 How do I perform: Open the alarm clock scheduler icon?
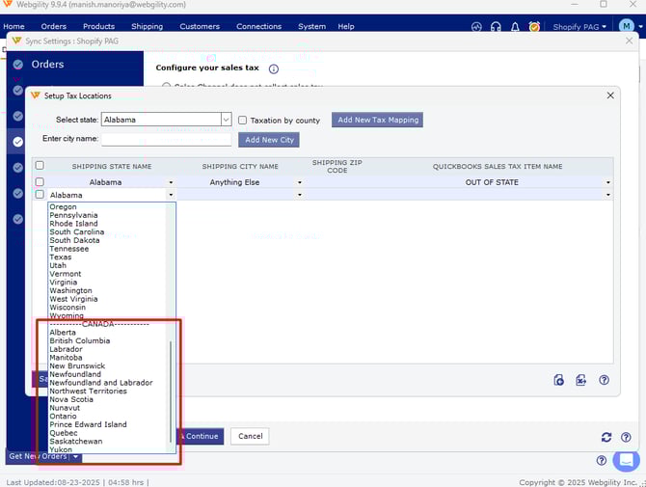pyautogui.click(x=534, y=26)
